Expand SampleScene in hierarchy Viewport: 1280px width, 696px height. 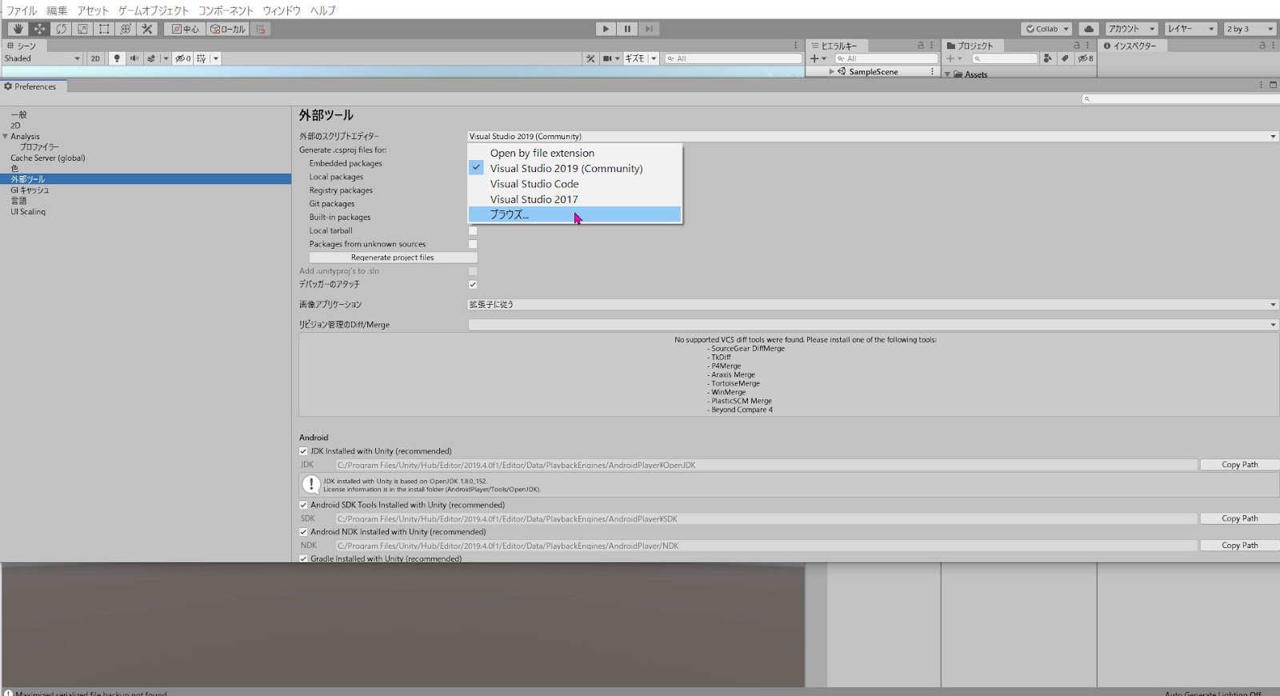coord(832,71)
